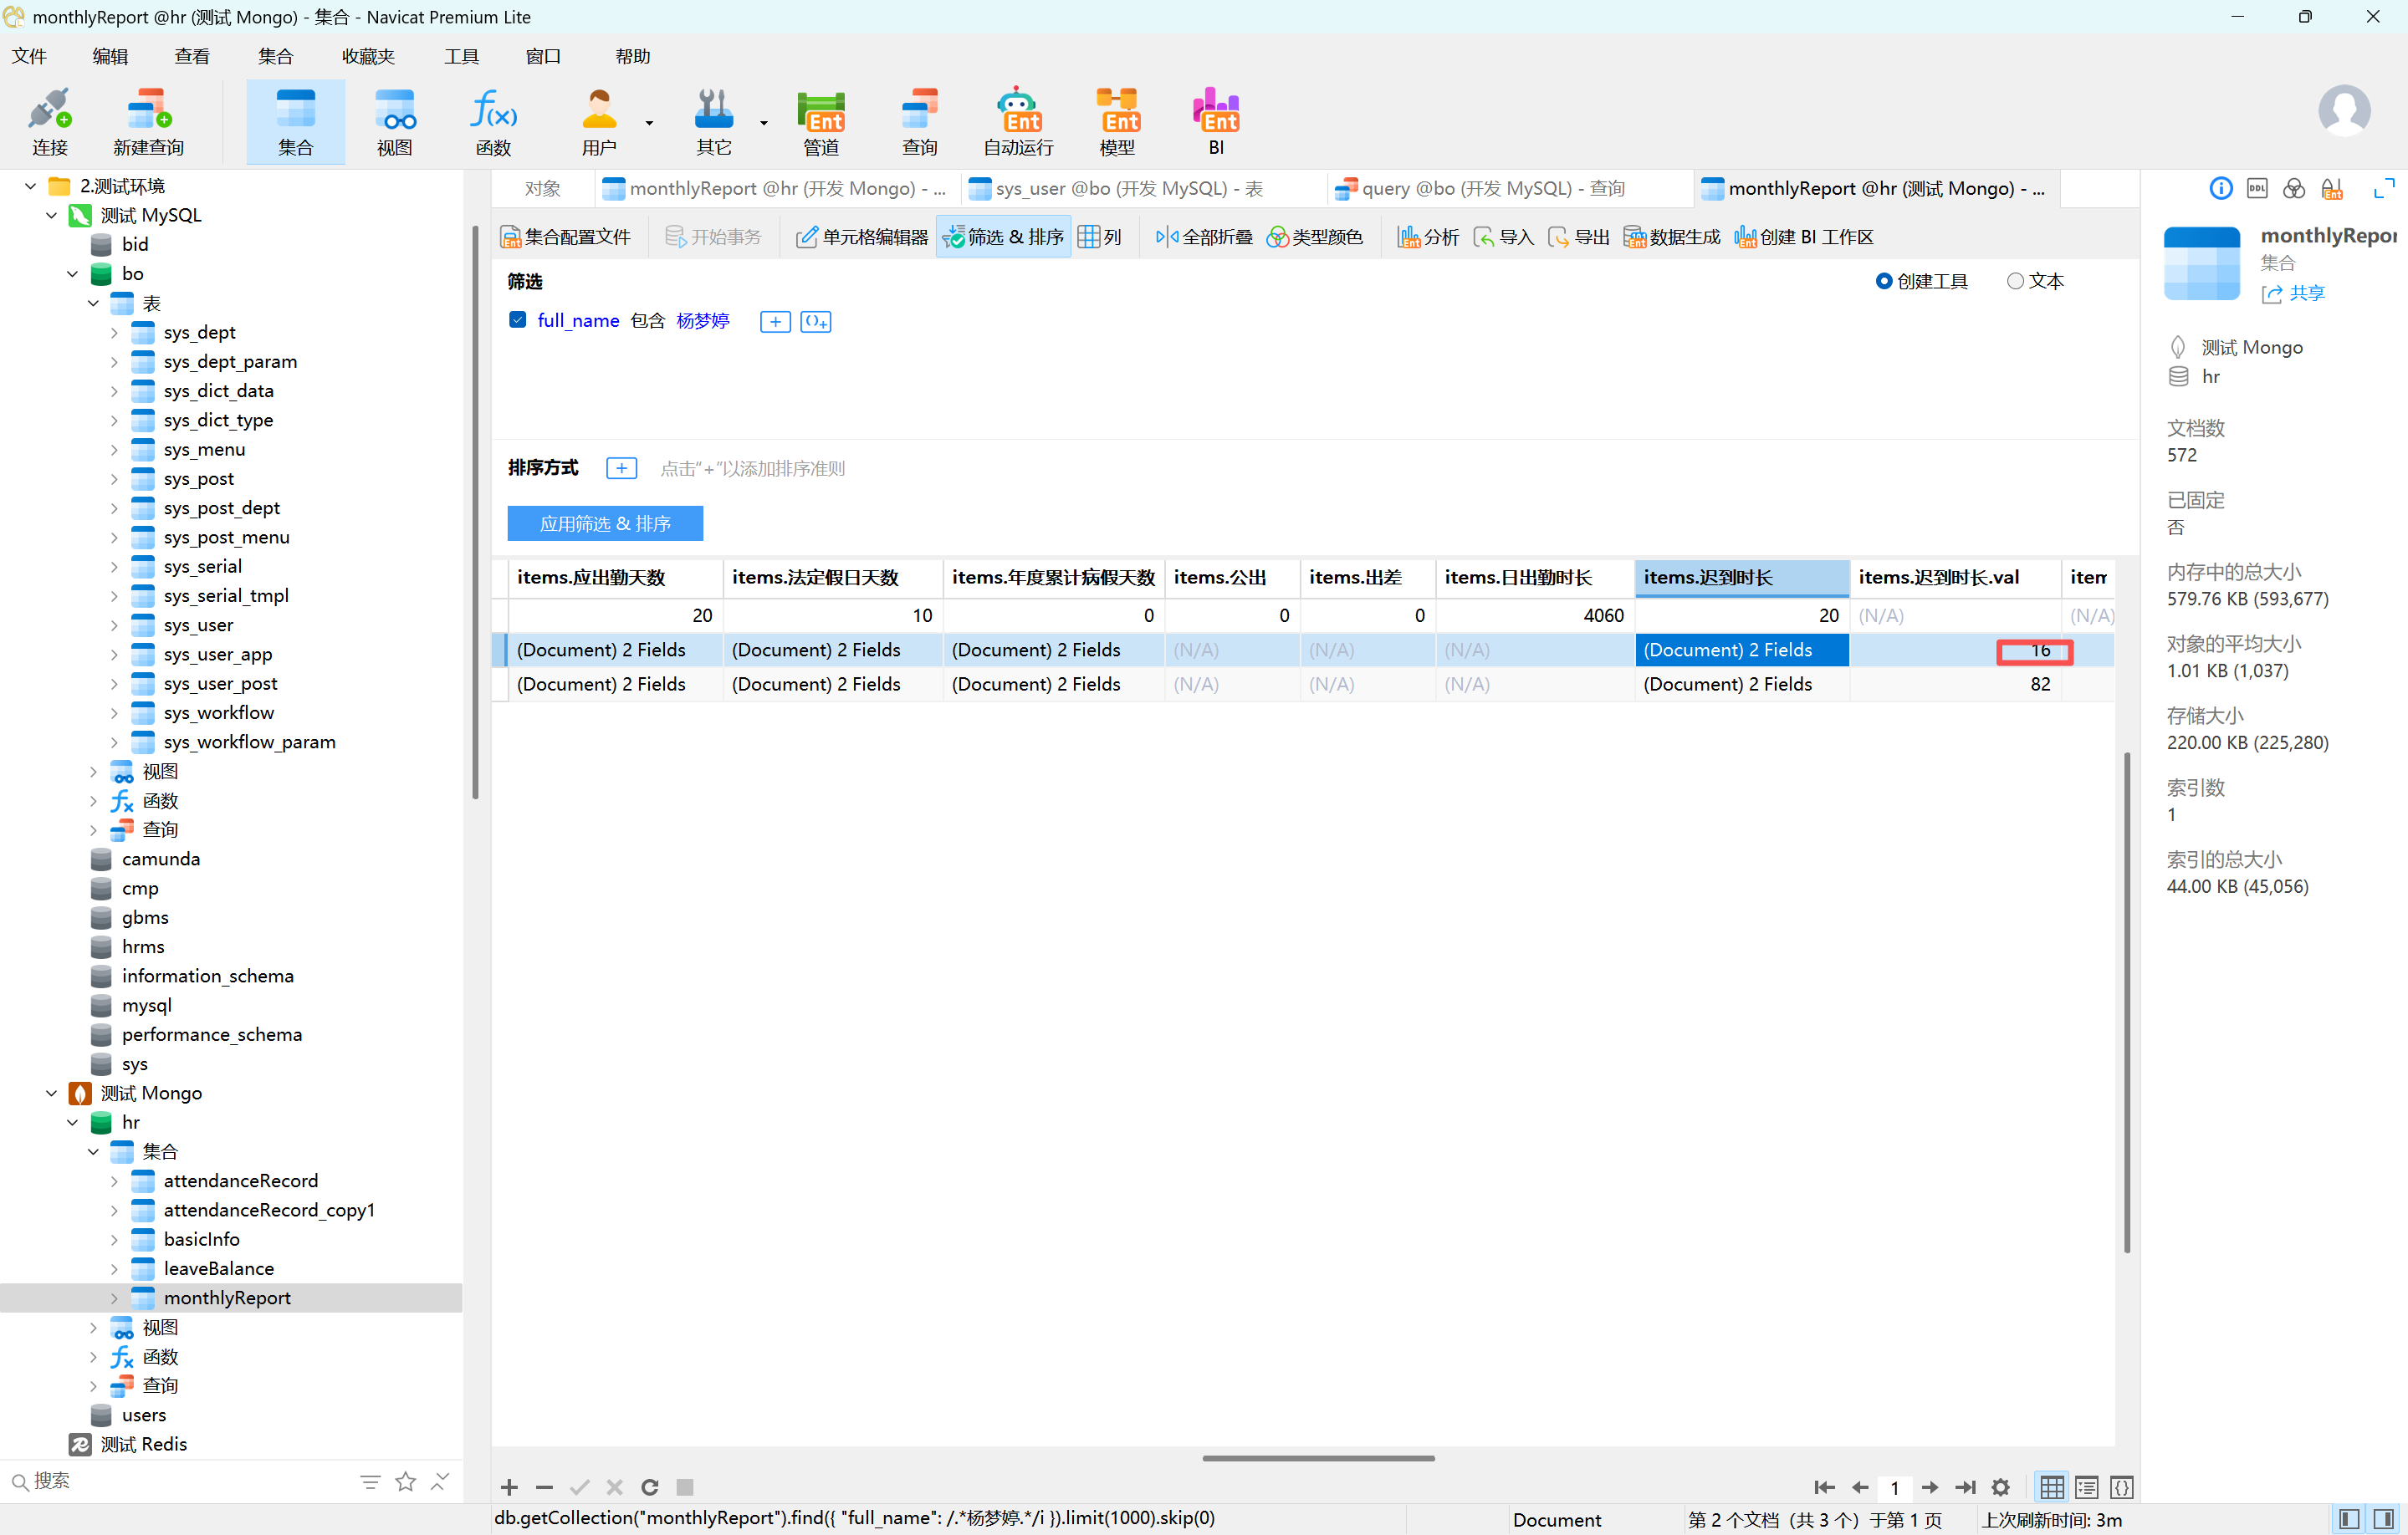The height and width of the screenshot is (1535, 2408).
Task: Open the Type Colors (类型颜色) tool
Action: [x=1314, y=237]
